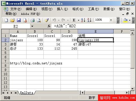Open the zoom 100% dropdown

(111, 20)
